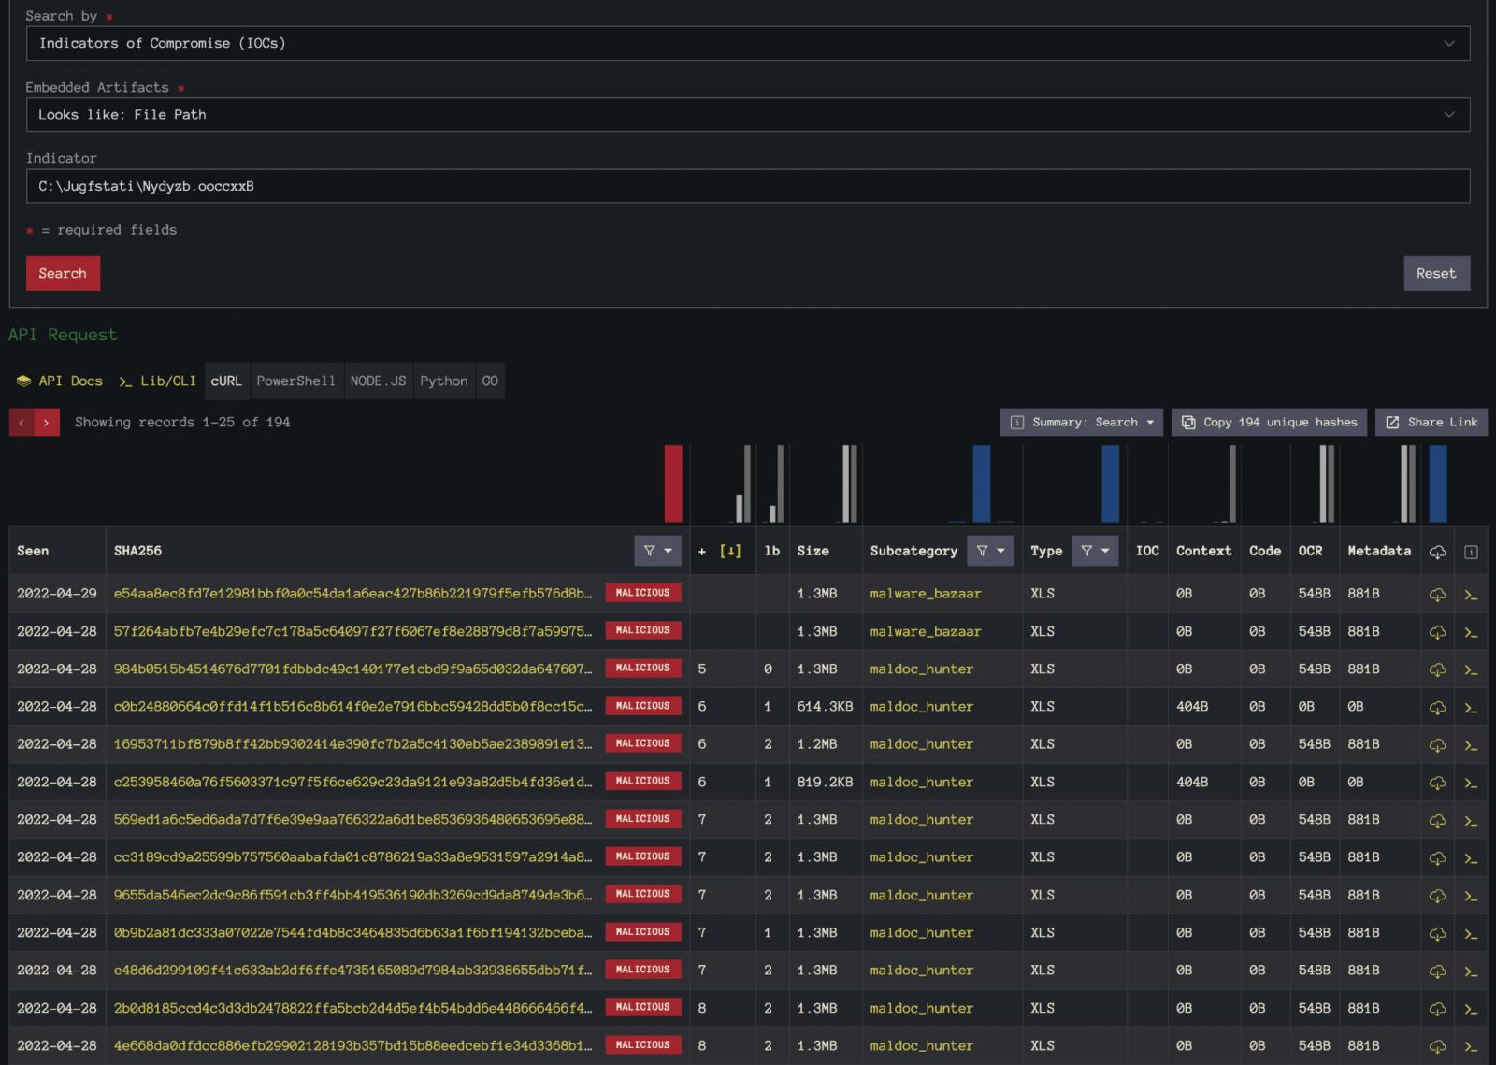1496x1065 pixels.
Task: Open CLI prompt icon for hash e54aa8ec8fd7e12981
Action: click(x=1471, y=595)
